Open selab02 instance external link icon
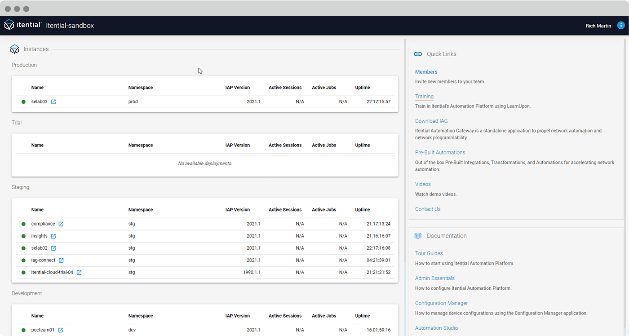The width and height of the screenshot is (629, 336). point(53,248)
